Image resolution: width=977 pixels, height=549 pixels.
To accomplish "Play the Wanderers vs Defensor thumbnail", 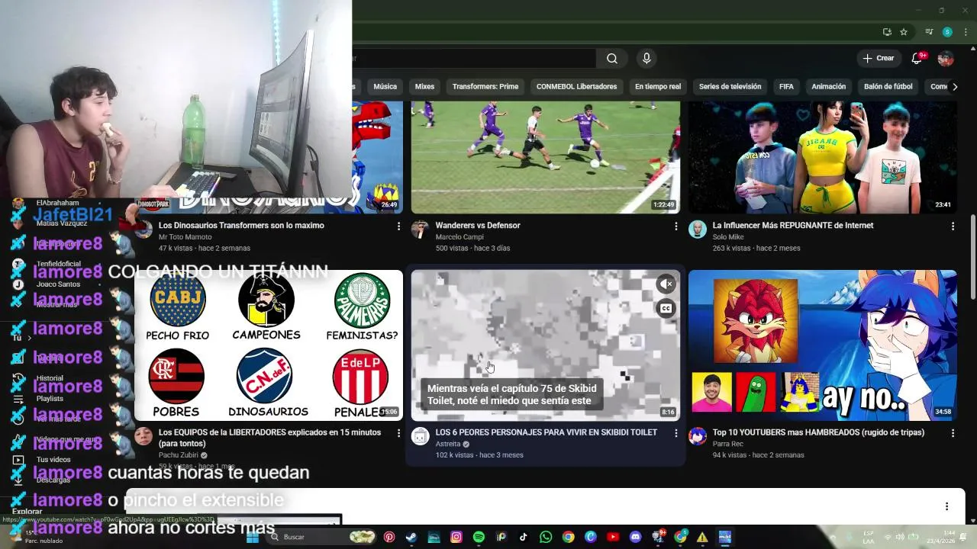I will pos(546,157).
